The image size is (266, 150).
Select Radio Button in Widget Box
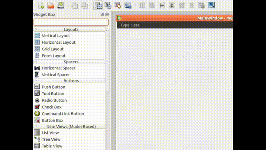pyautogui.click(x=54, y=100)
